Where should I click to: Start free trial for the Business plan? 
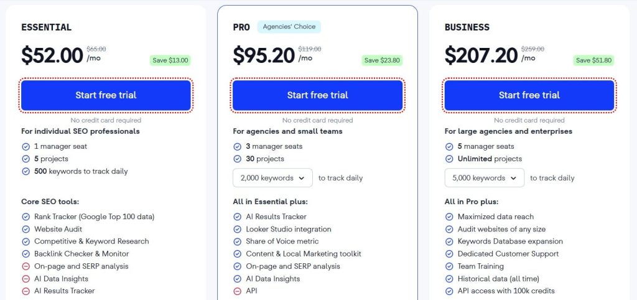pyautogui.click(x=529, y=95)
